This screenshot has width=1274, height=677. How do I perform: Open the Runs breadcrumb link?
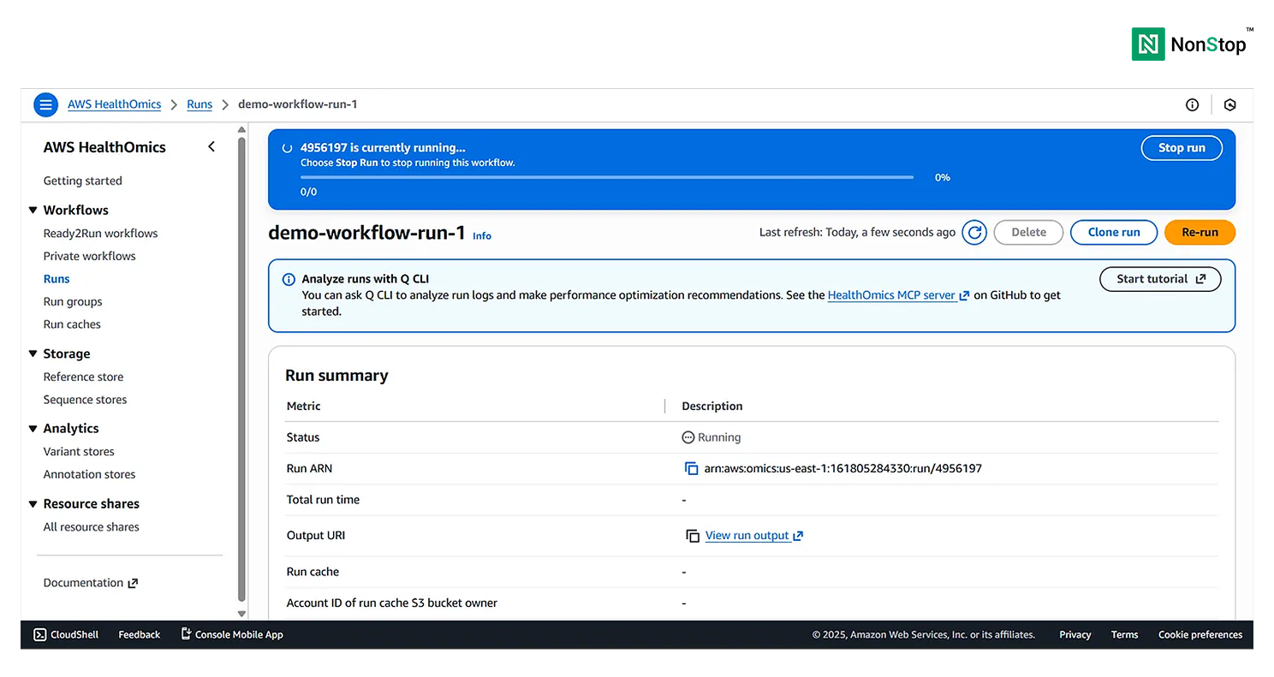199,104
